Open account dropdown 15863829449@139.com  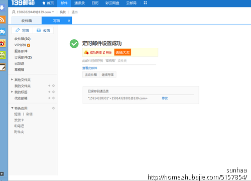pos(35,12)
